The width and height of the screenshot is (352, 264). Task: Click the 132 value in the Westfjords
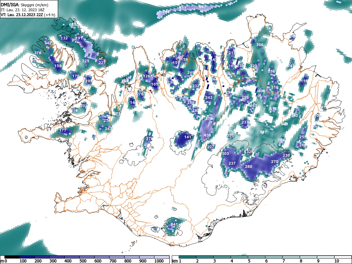64,38
